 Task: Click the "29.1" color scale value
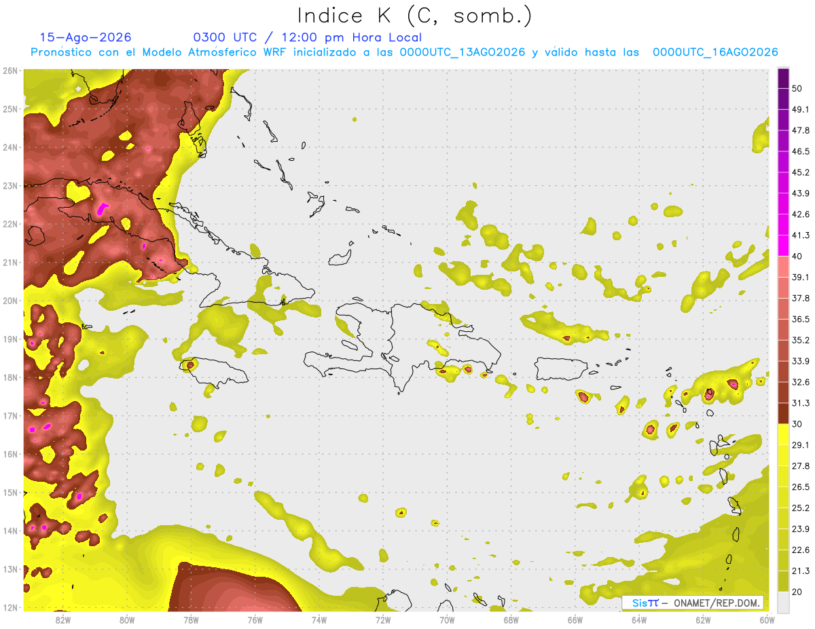point(800,445)
